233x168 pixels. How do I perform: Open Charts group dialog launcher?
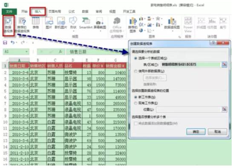pyautogui.click(x=179, y=37)
